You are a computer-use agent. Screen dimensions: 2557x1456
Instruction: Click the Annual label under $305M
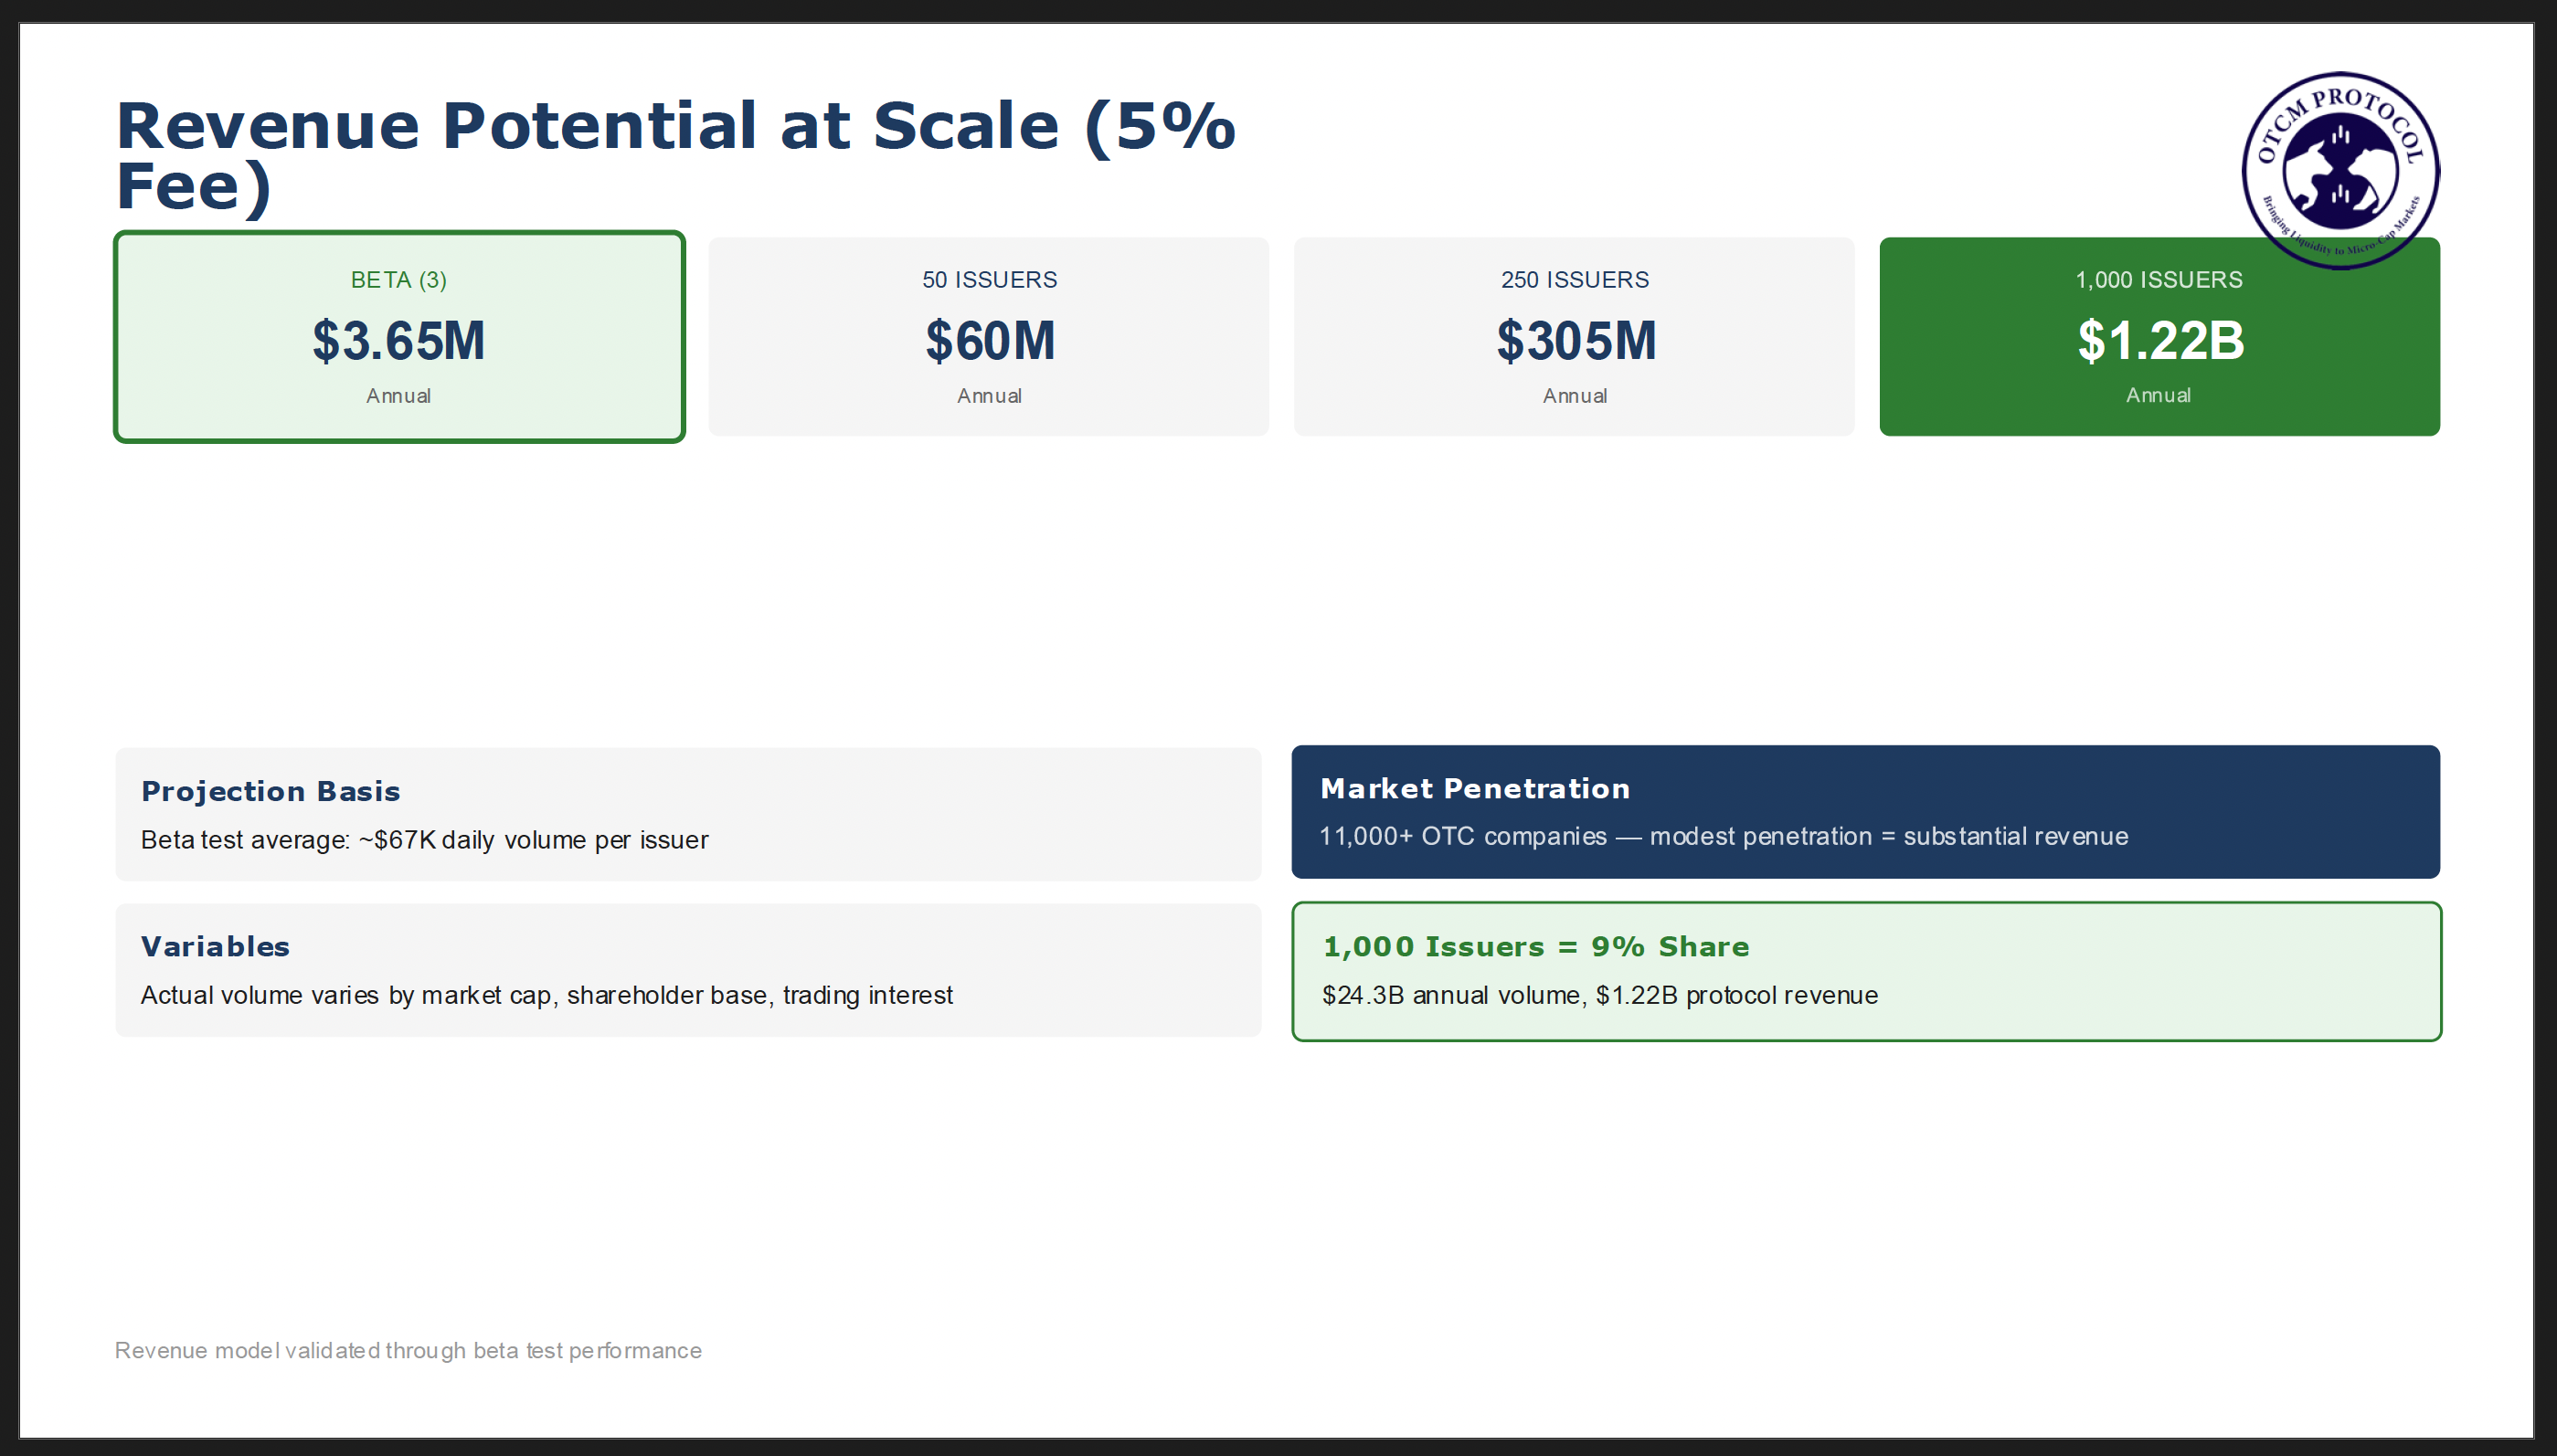coord(1575,396)
